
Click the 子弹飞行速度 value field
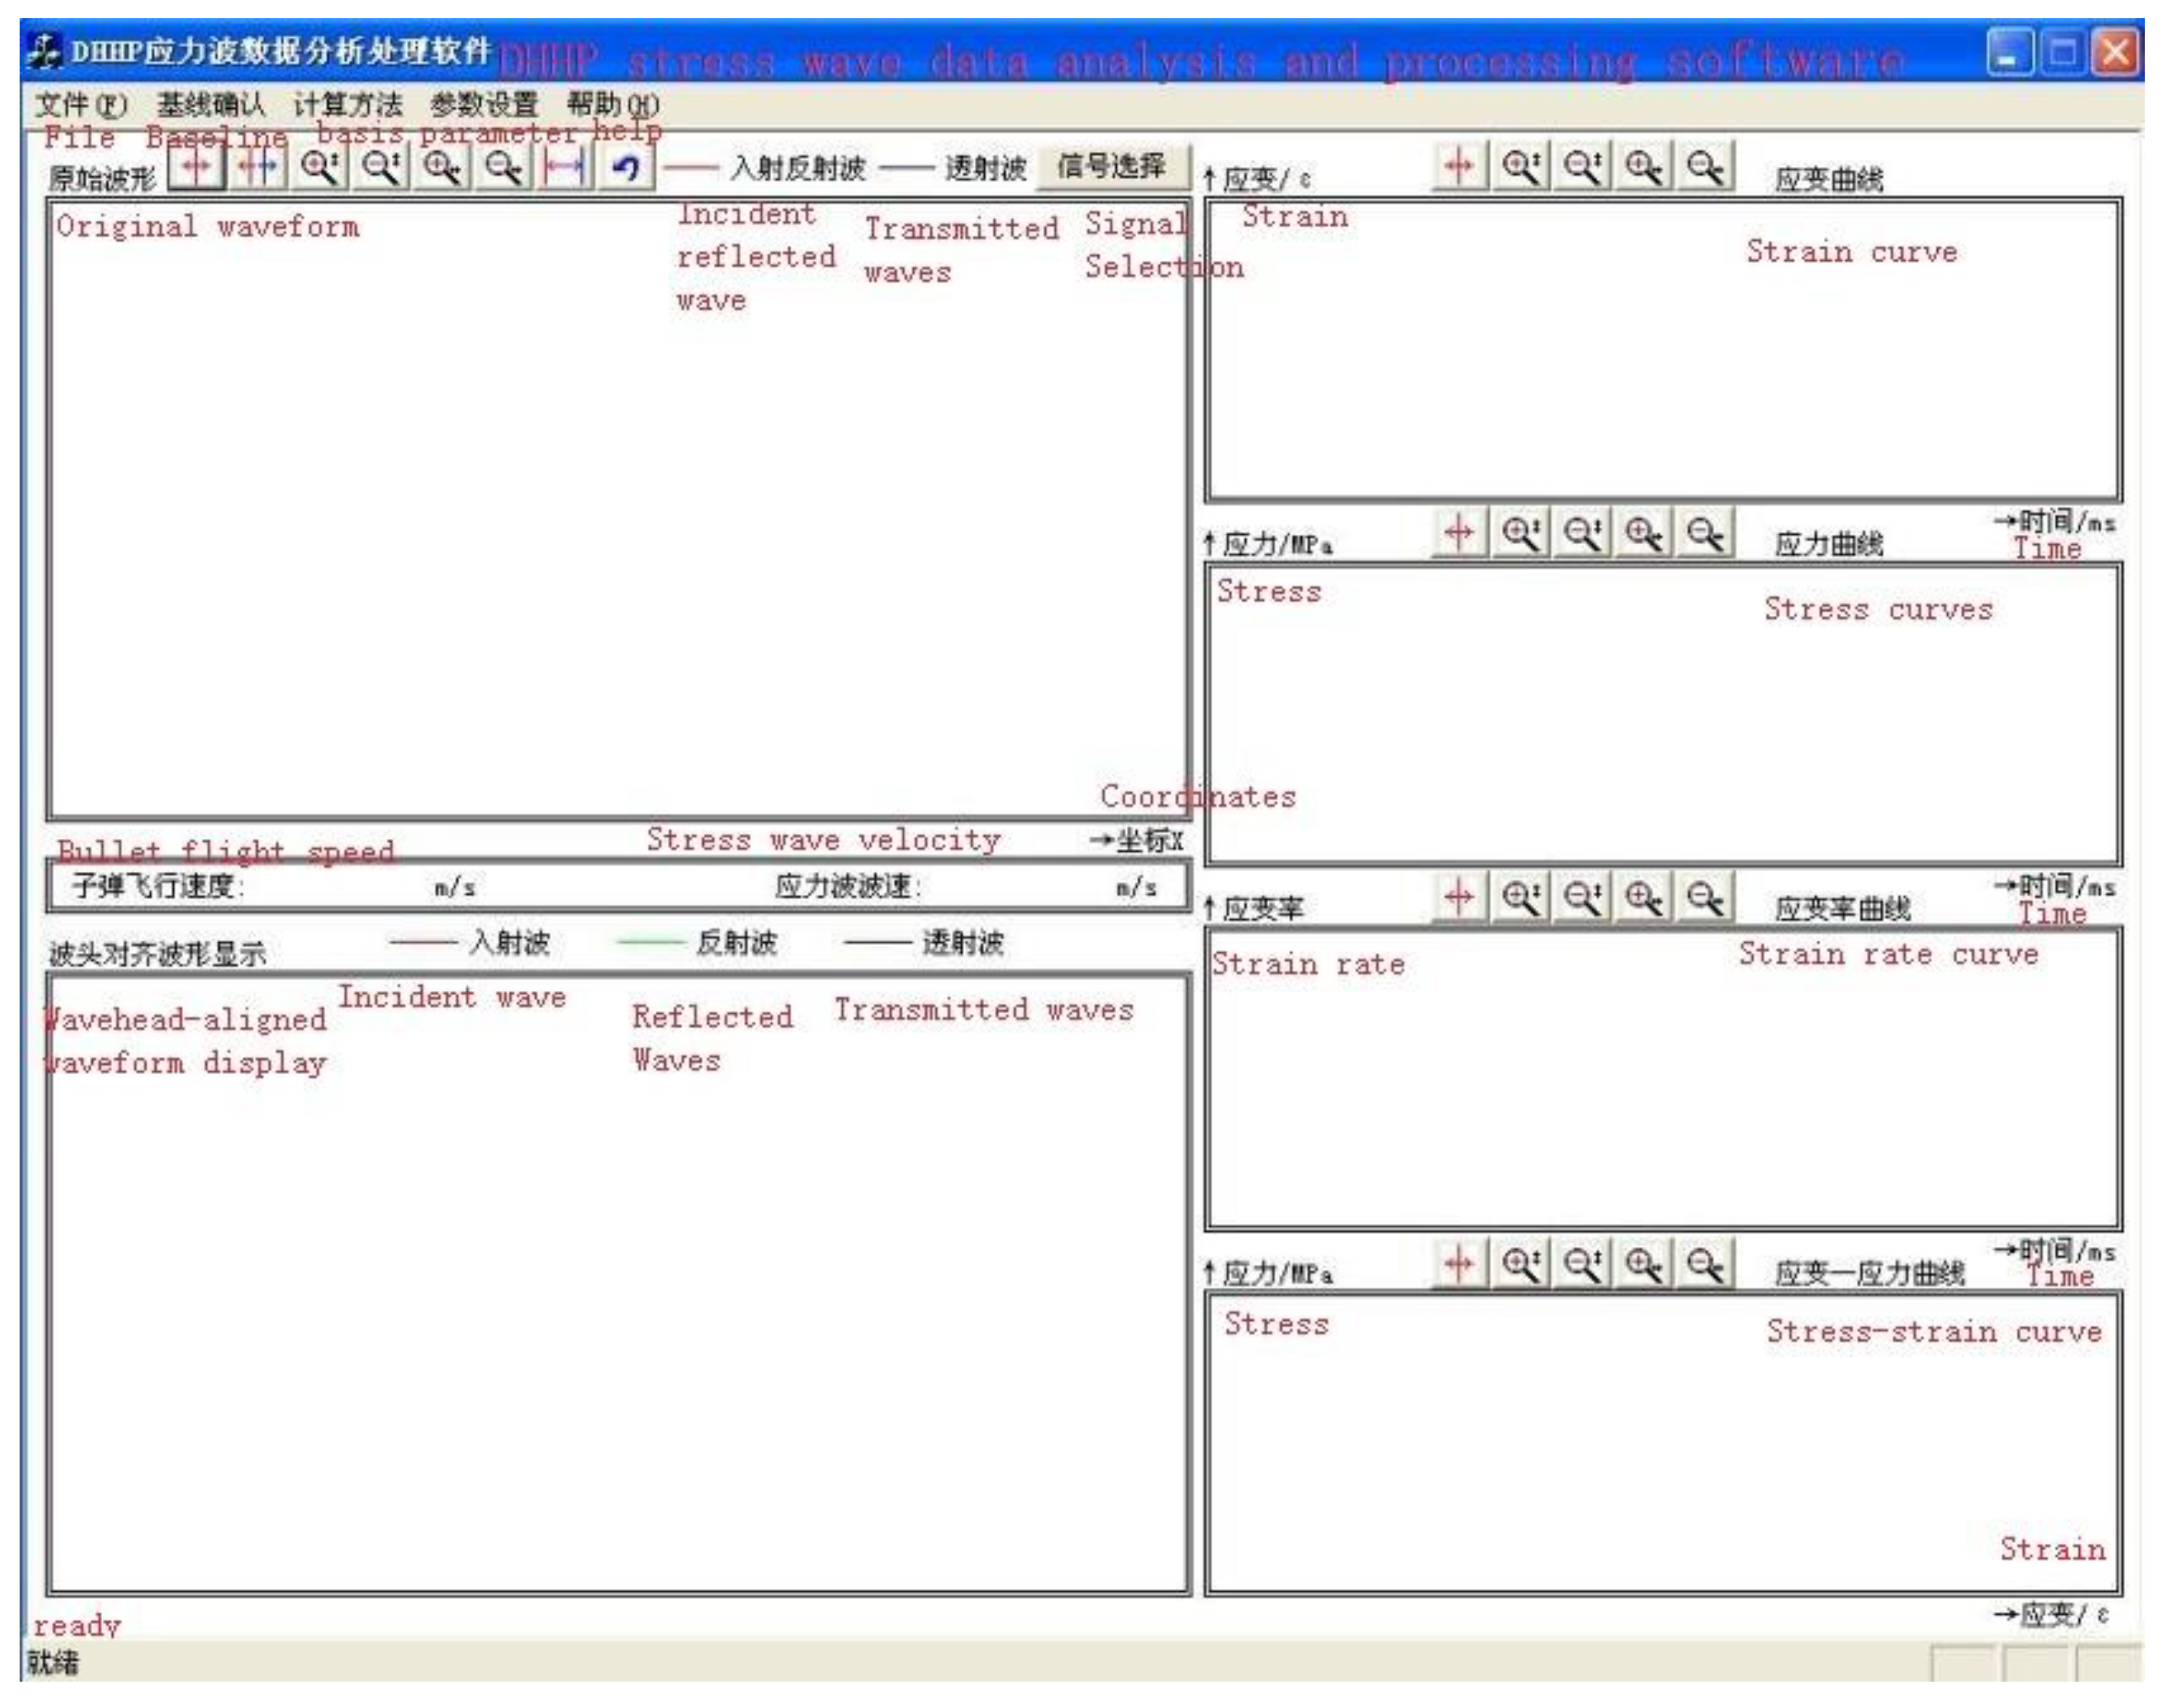click(x=340, y=886)
